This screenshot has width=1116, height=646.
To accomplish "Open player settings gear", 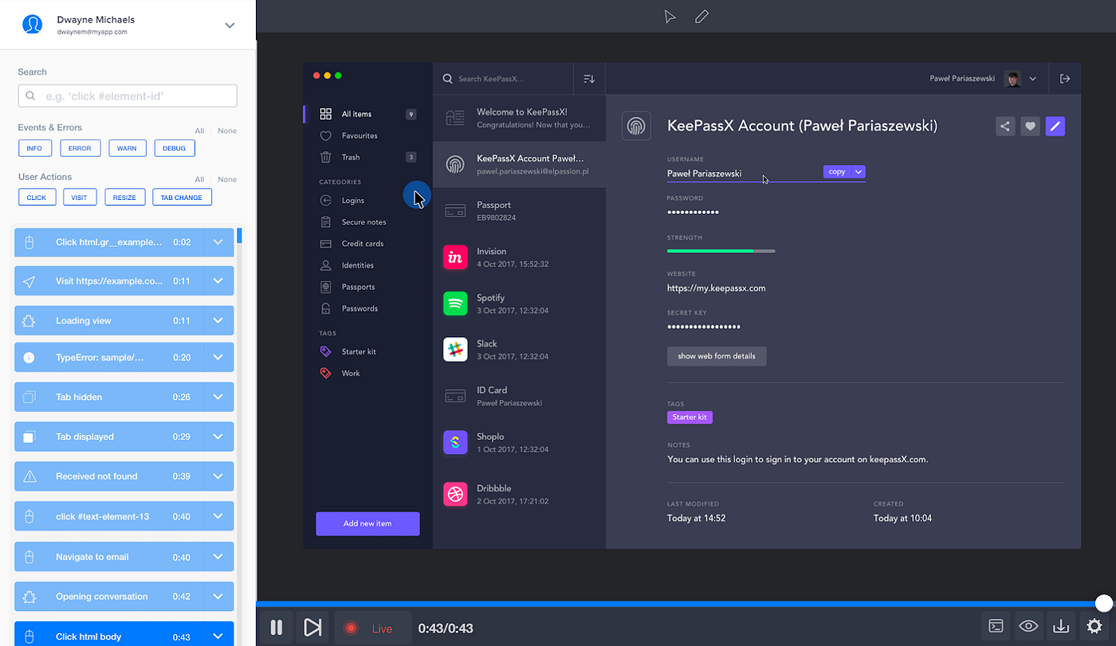I will click(x=1094, y=626).
